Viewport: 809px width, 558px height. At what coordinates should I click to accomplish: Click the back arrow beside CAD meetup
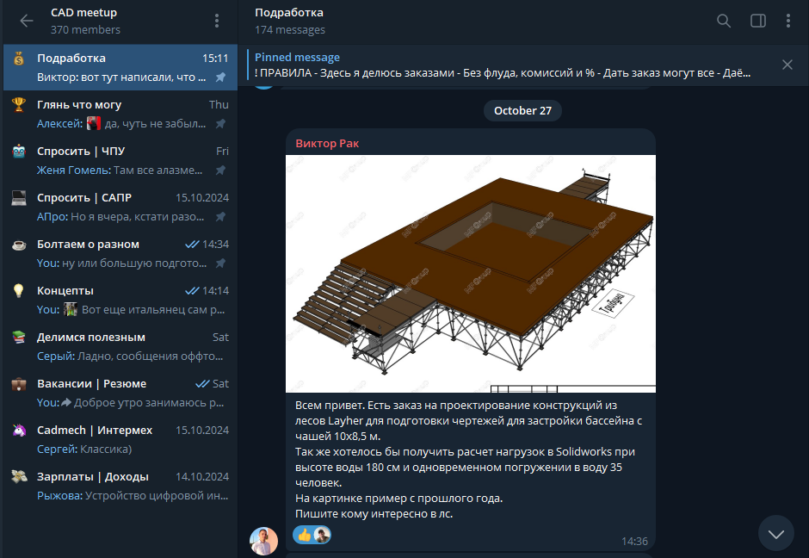pos(27,21)
